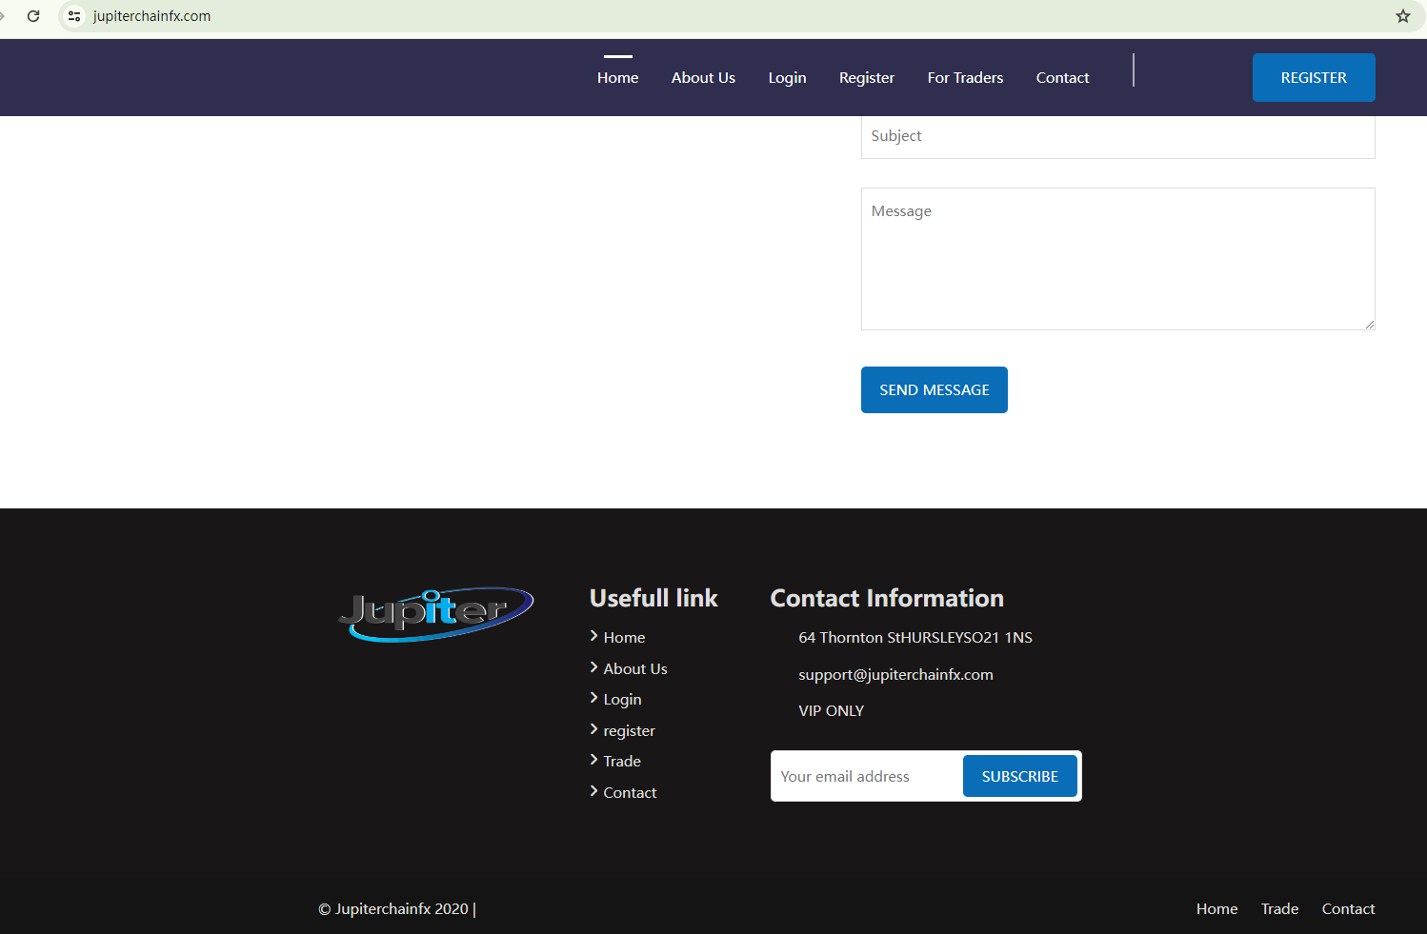This screenshot has height=934, width=1427.
Task: Open About Us in the top navigation
Action: coord(703,78)
